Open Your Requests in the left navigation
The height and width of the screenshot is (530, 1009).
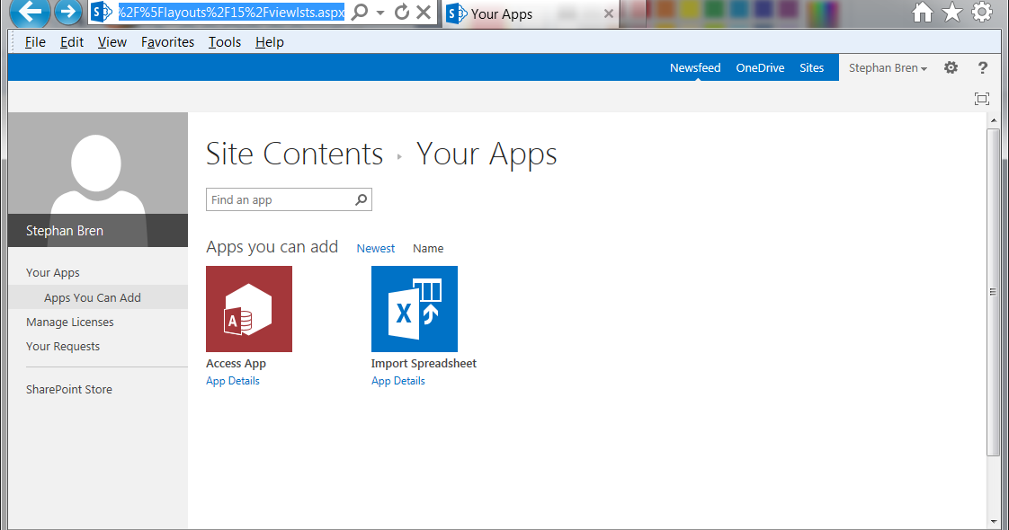tap(62, 346)
